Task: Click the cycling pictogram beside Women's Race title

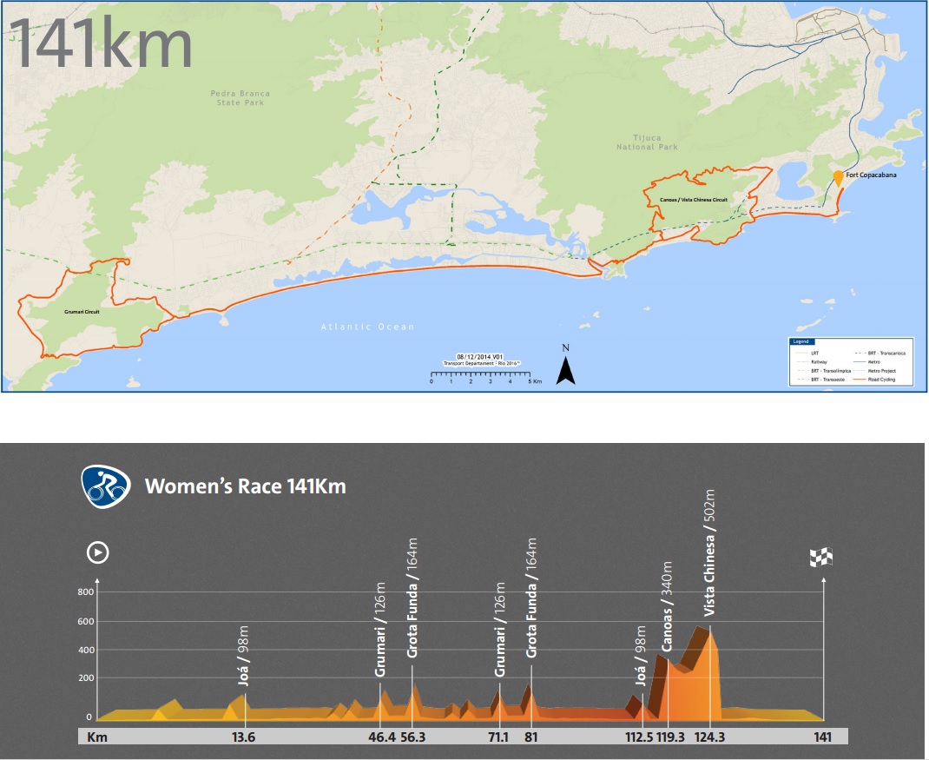Action: pos(105,486)
